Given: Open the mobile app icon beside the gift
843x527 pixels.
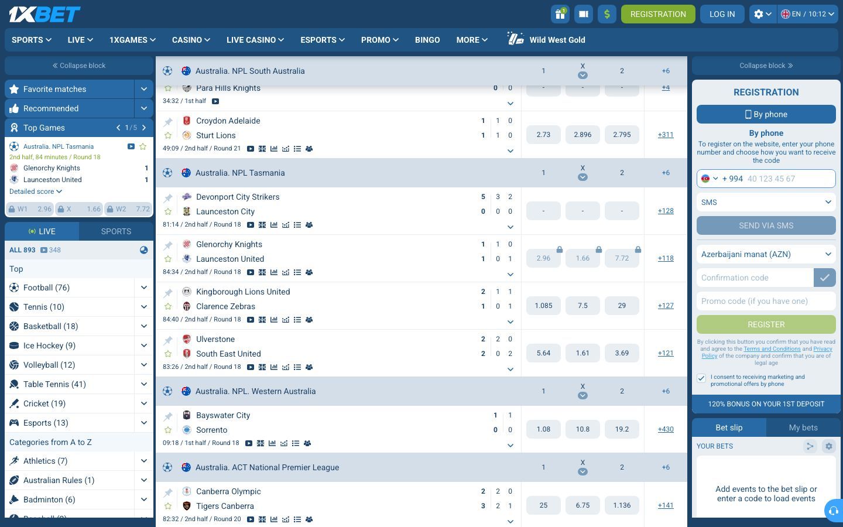Looking at the screenshot, I should point(584,14).
